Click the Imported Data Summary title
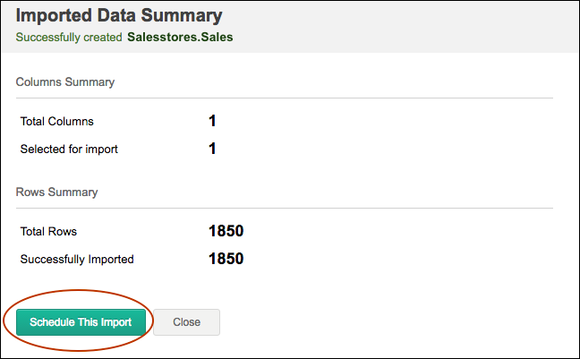 [x=119, y=16]
